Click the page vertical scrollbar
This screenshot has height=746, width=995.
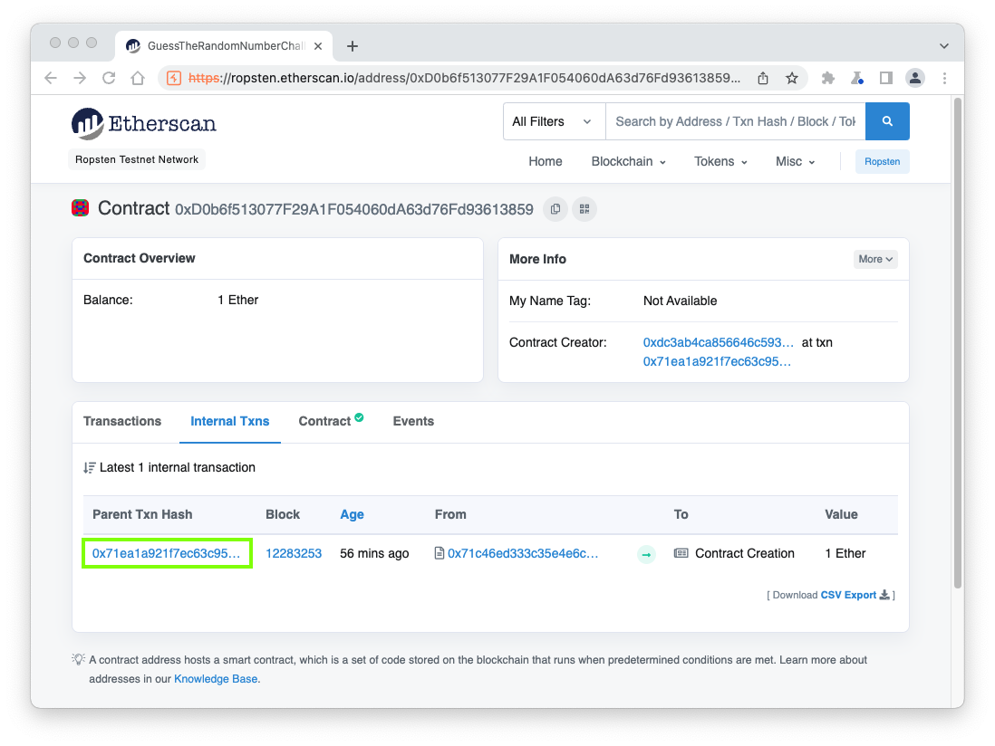point(958,342)
